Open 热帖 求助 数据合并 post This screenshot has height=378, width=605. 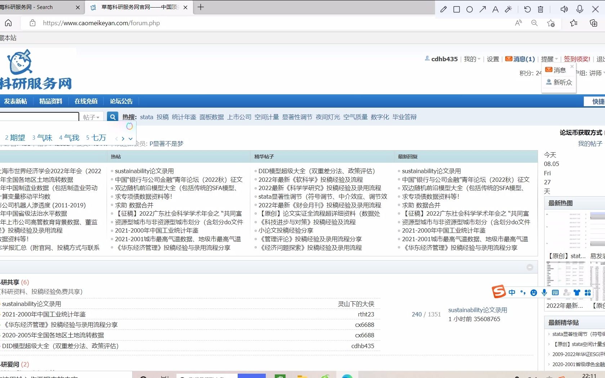[134, 205]
